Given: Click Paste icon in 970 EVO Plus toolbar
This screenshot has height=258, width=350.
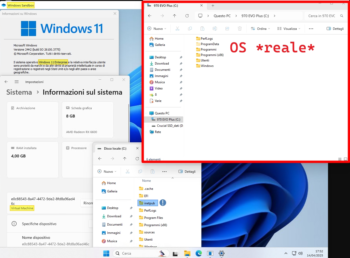Looking at the screenshot, I should coord(202,29).
